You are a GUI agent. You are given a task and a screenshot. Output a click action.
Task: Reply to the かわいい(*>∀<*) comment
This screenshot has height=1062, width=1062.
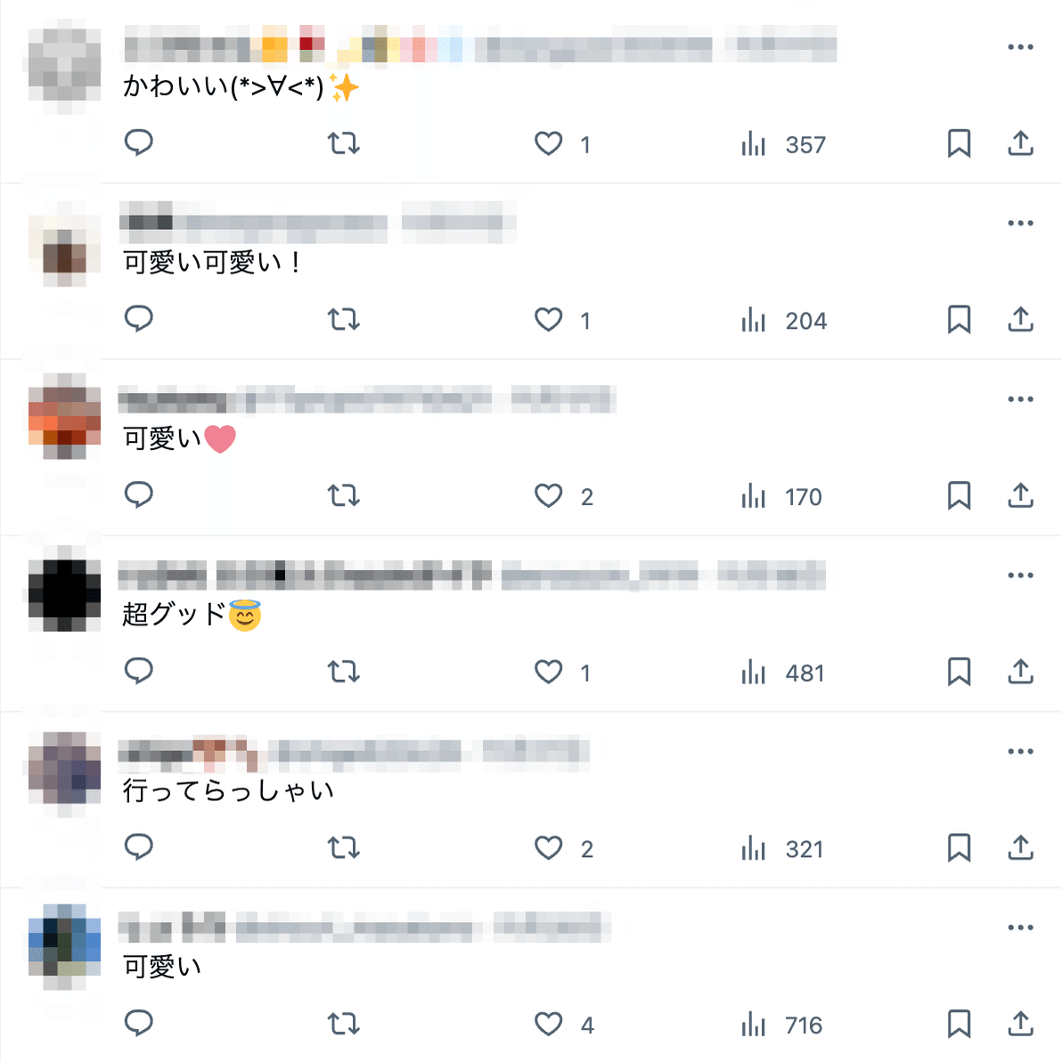coord(139,143)
